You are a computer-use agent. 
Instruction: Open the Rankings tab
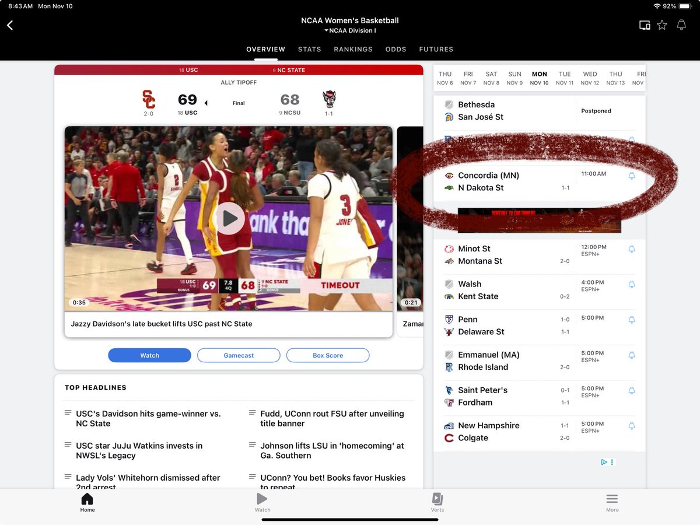(x=353, y=50)
